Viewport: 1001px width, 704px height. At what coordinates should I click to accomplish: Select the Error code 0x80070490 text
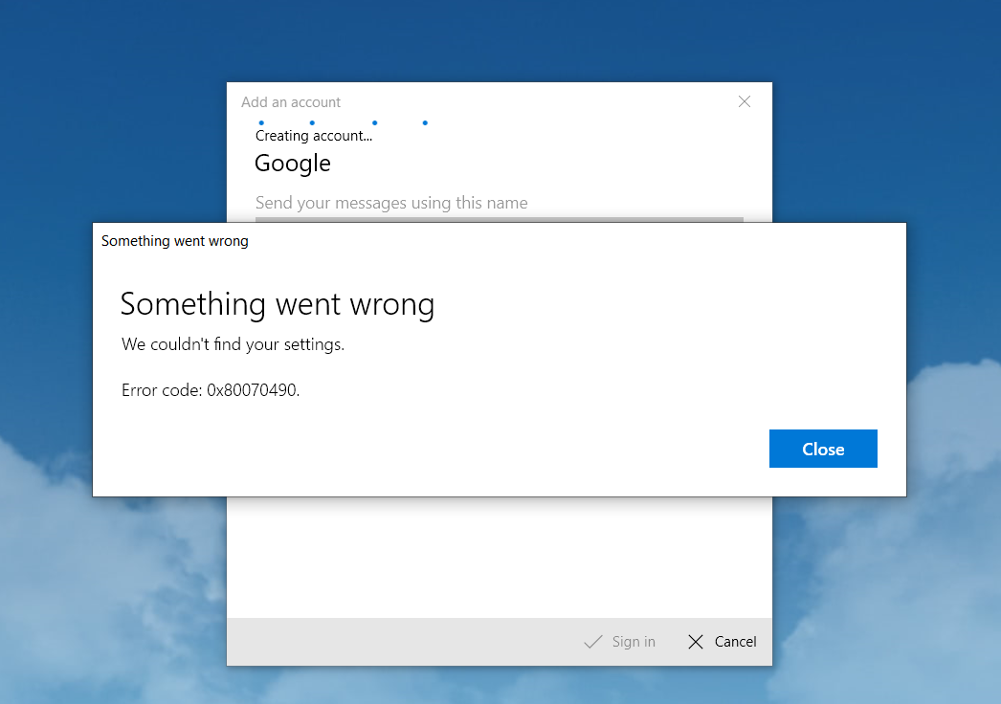pyautogui.click(x=211, y=390)
